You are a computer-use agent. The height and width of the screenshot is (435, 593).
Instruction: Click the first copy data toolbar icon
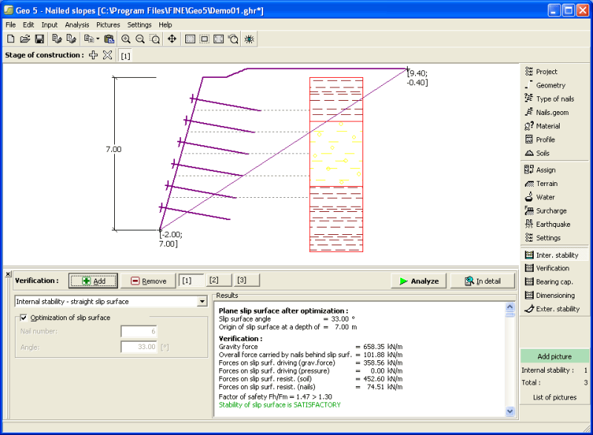click(x=57, y=39)
